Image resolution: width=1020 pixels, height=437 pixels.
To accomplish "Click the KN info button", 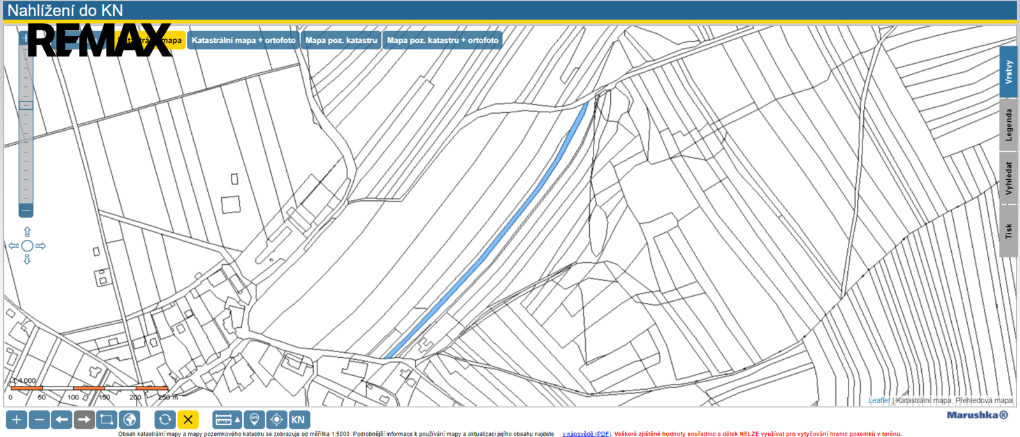I will click(298, 420).
